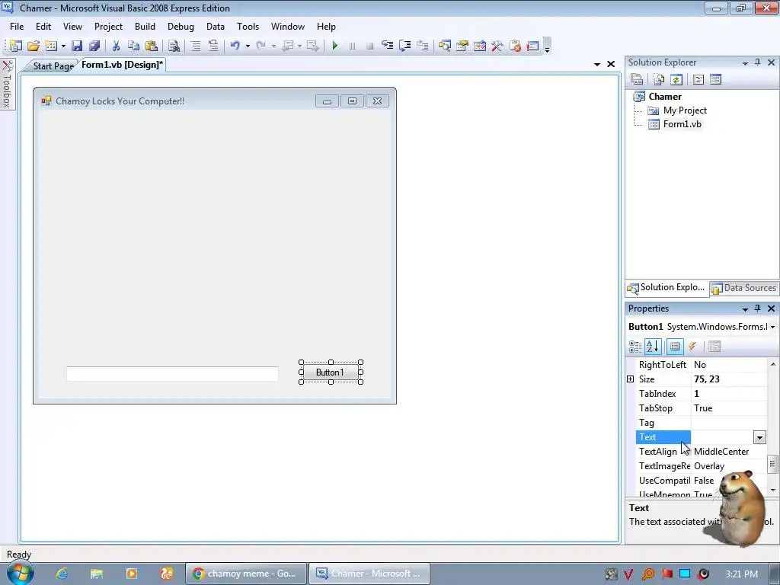This screenshot has height=585, width=780.
Task: Show Events with the lightning bolt icon
Action: 692,347
